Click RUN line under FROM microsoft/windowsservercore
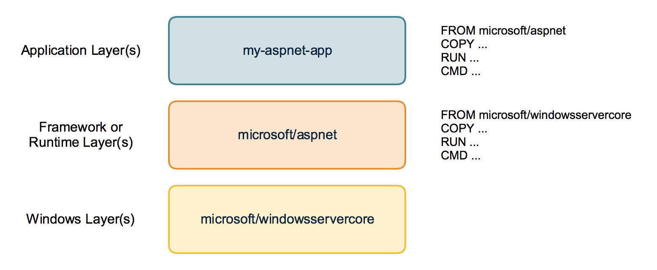The height and width of the screenshot is (270, 657). point(459,142)
